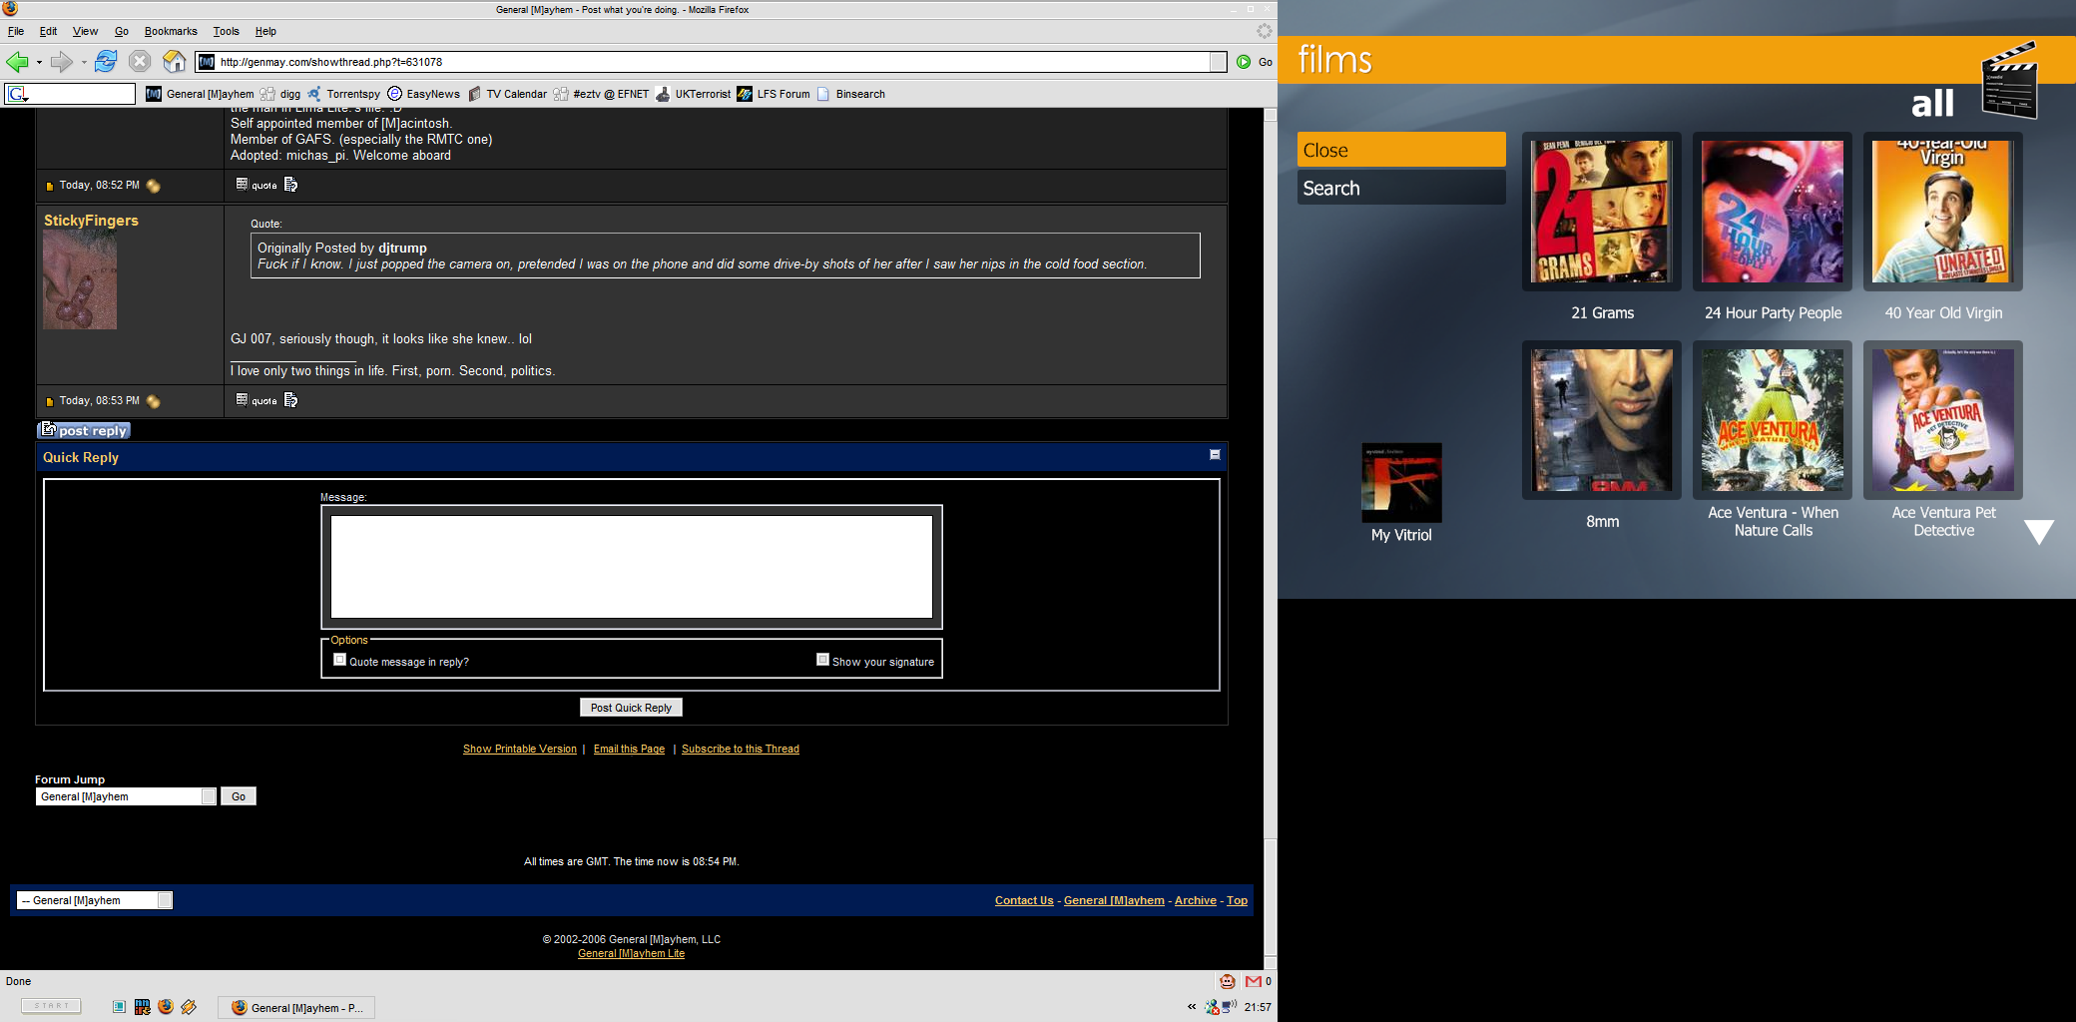Open the File menu
This screenshot has width=2076, height=1022.
(16, 31)
